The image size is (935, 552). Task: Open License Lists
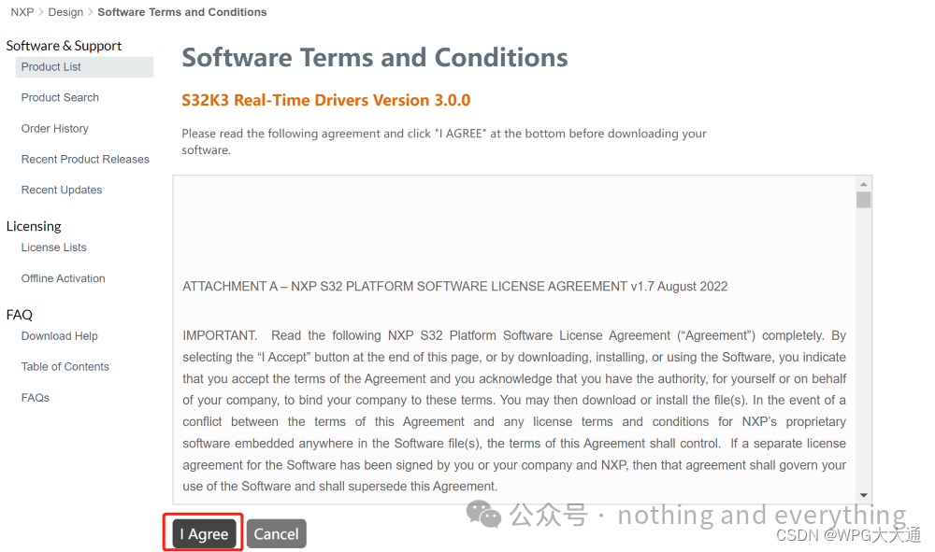(x=53, y=248)
